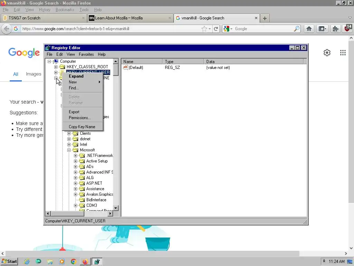Select the Google All results tab
The height and width of the screenshot is (266, 354).
coord(16,74)
